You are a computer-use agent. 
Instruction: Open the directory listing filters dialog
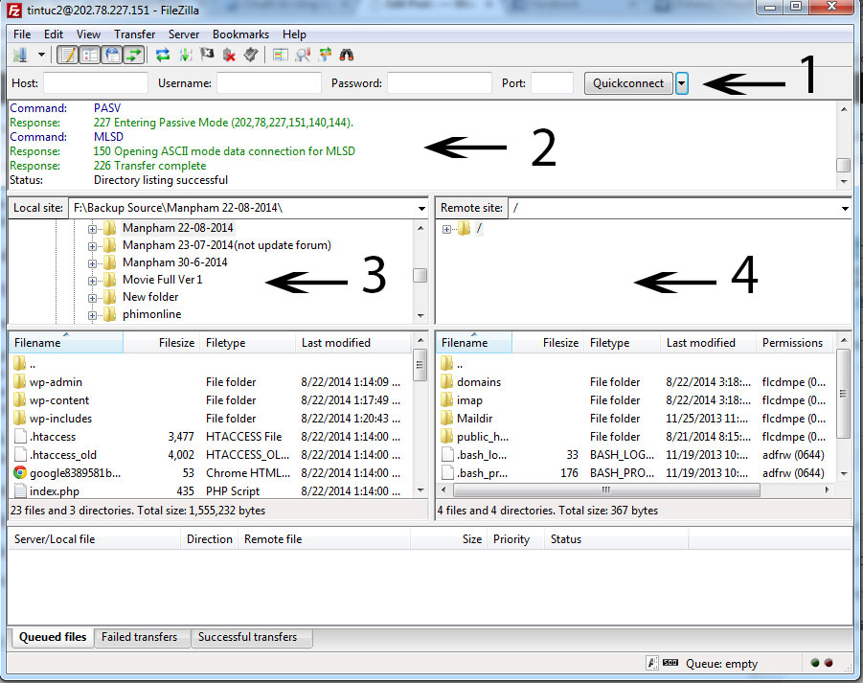281,55
